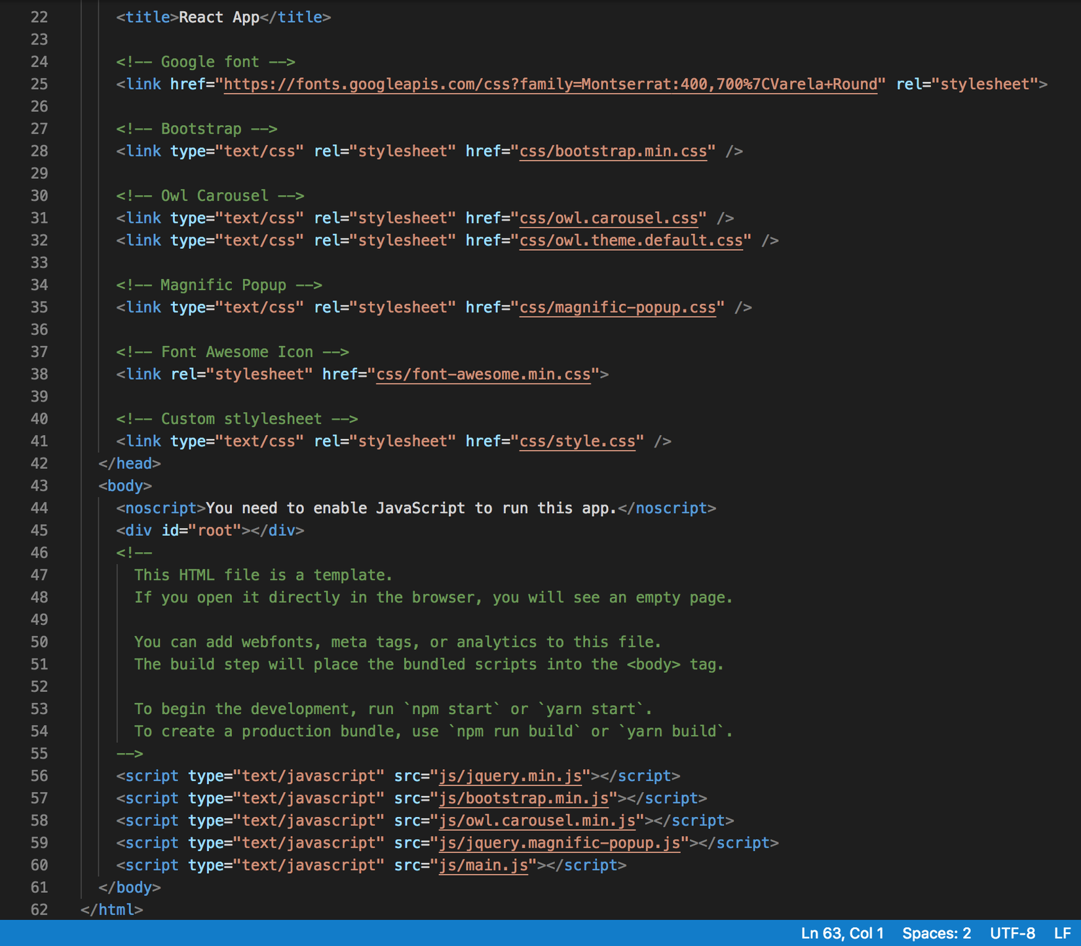Click the 'Google font' comment
Screen dimensions: 1081x946
(x=206, y=62)
